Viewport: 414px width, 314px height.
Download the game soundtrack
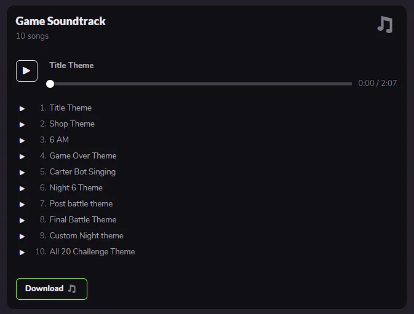pos(52,289)
